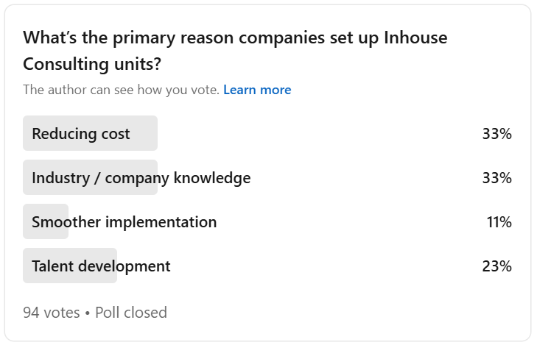Click the bullet between votes and Poll closed
Image resolution: width=537 pixels, height=345 pixels.
(88, 313)
